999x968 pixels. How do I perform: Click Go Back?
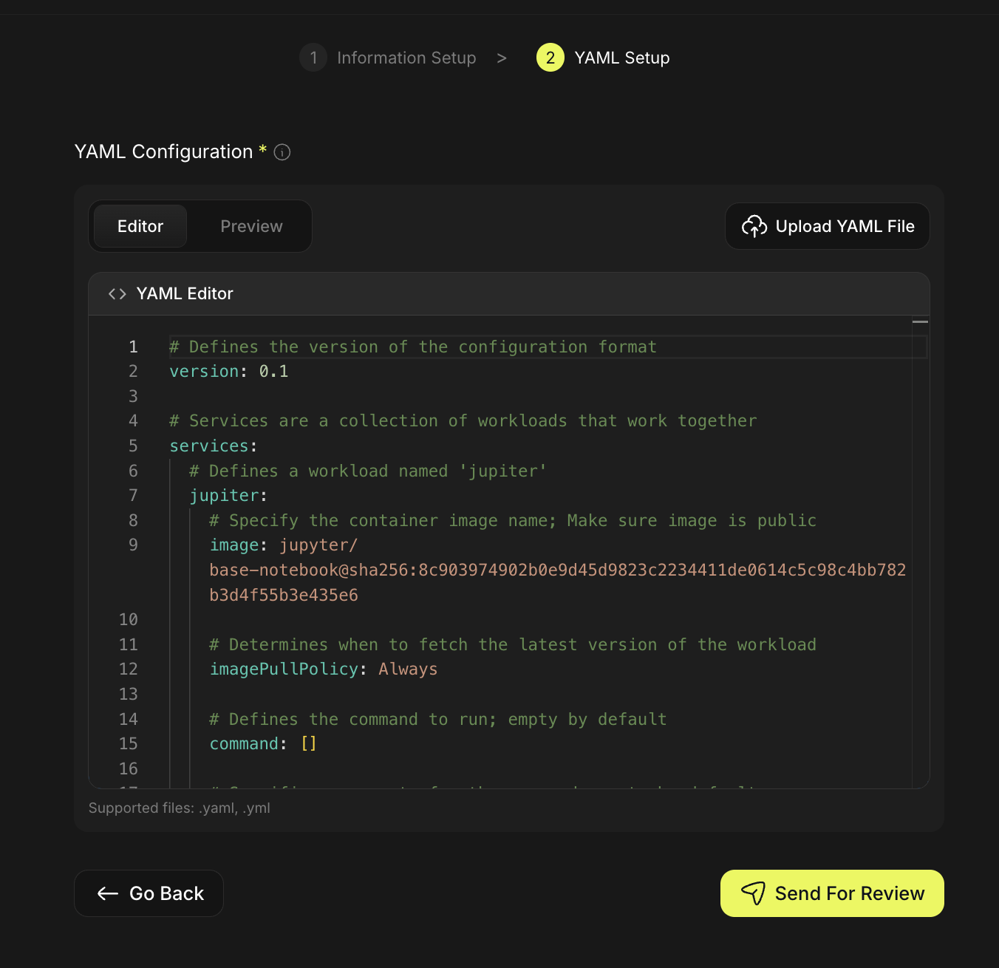click(149, 893)
